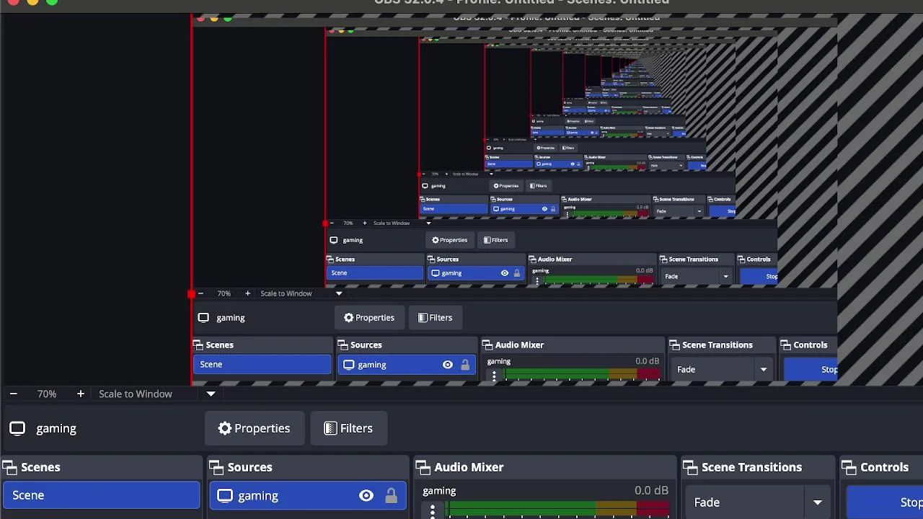Click the main Audio Mixer dock title

[x=469, y=467]
